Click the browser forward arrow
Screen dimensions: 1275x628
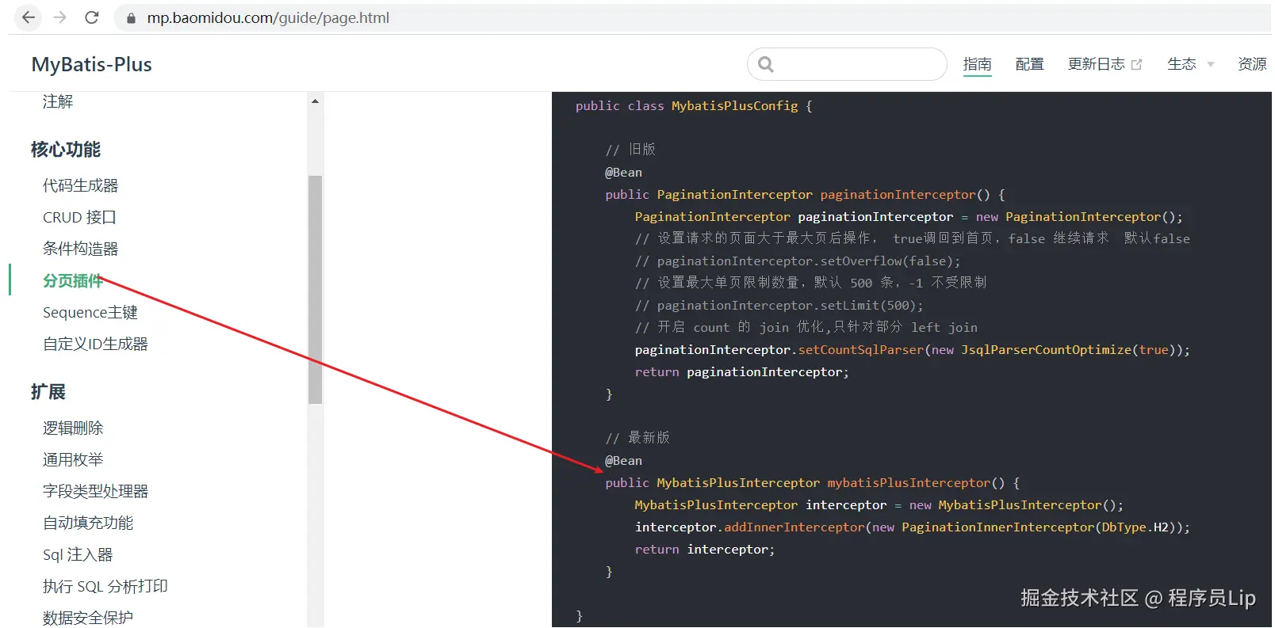60,17
